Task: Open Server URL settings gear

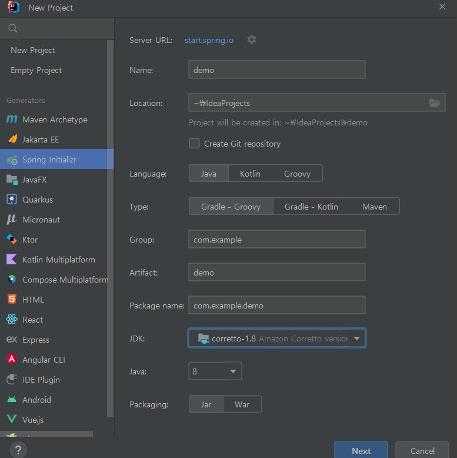Action: [252, 39]
